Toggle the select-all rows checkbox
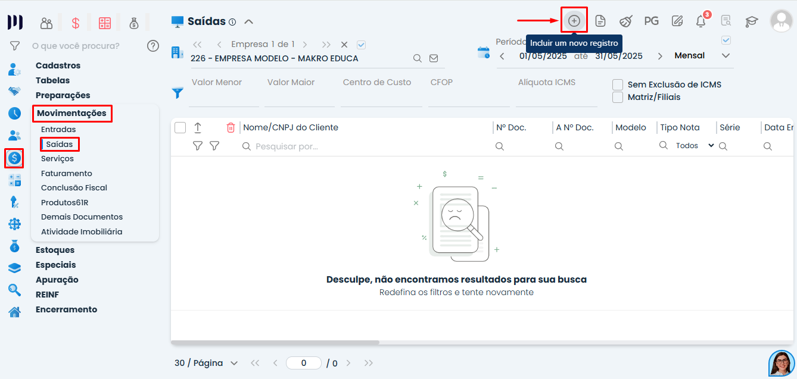This screenshot has width=797, height=379. coord(180,127)
